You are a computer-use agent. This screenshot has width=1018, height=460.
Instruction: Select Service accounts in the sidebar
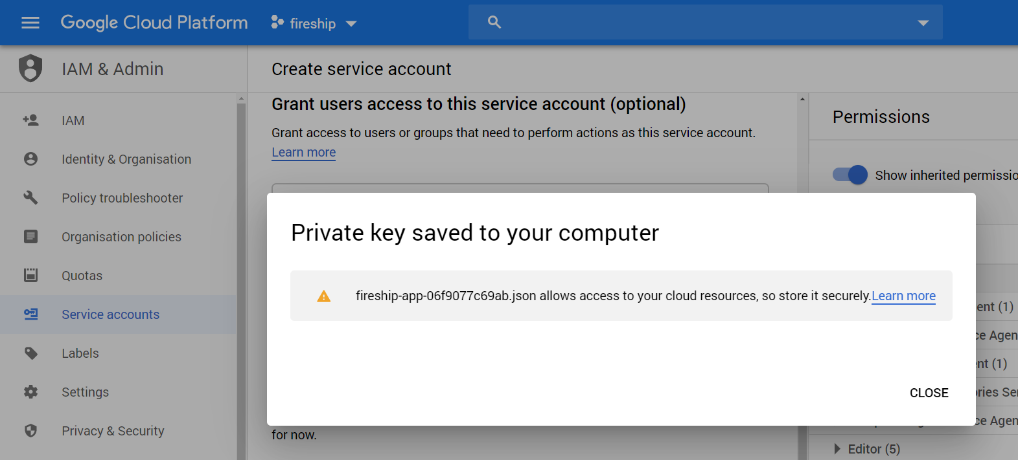point(110,314)
